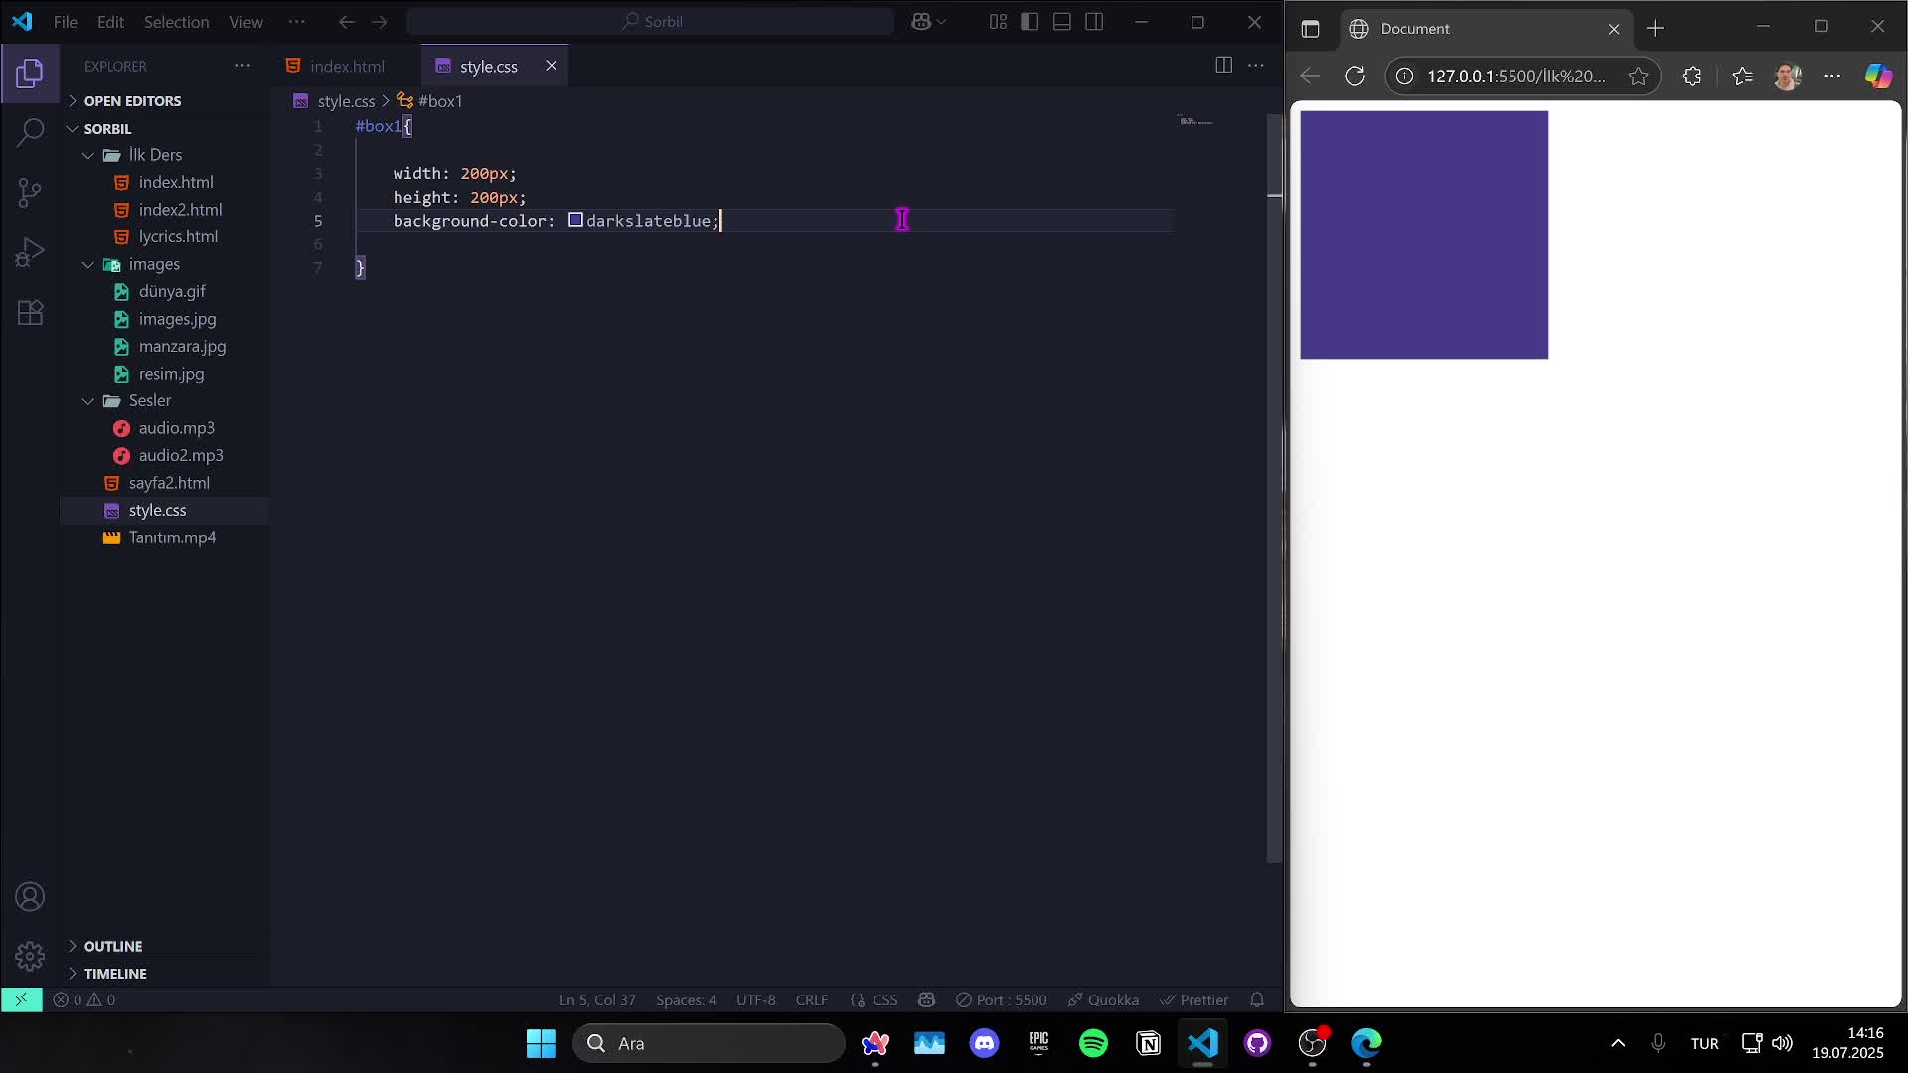Open the Search view in the activity bar
Image resolution: width=1908 pixels, height=1073 pixels.
pyautogui.click(x=30, y=132)
